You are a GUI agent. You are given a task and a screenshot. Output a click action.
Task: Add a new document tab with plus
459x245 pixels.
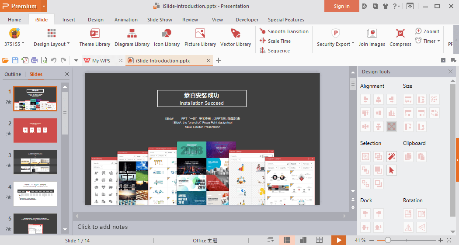click(x=219, y=61)
